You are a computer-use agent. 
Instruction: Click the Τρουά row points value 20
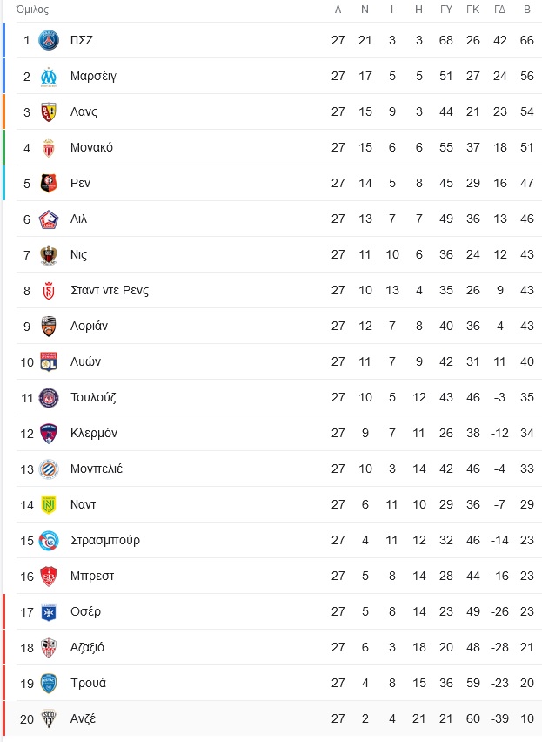pos(527,683)
